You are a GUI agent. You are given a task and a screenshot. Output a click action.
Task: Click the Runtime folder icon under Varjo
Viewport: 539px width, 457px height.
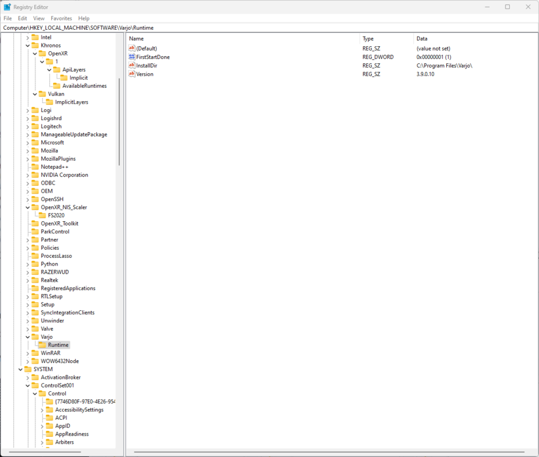click(x=42, y=345)
